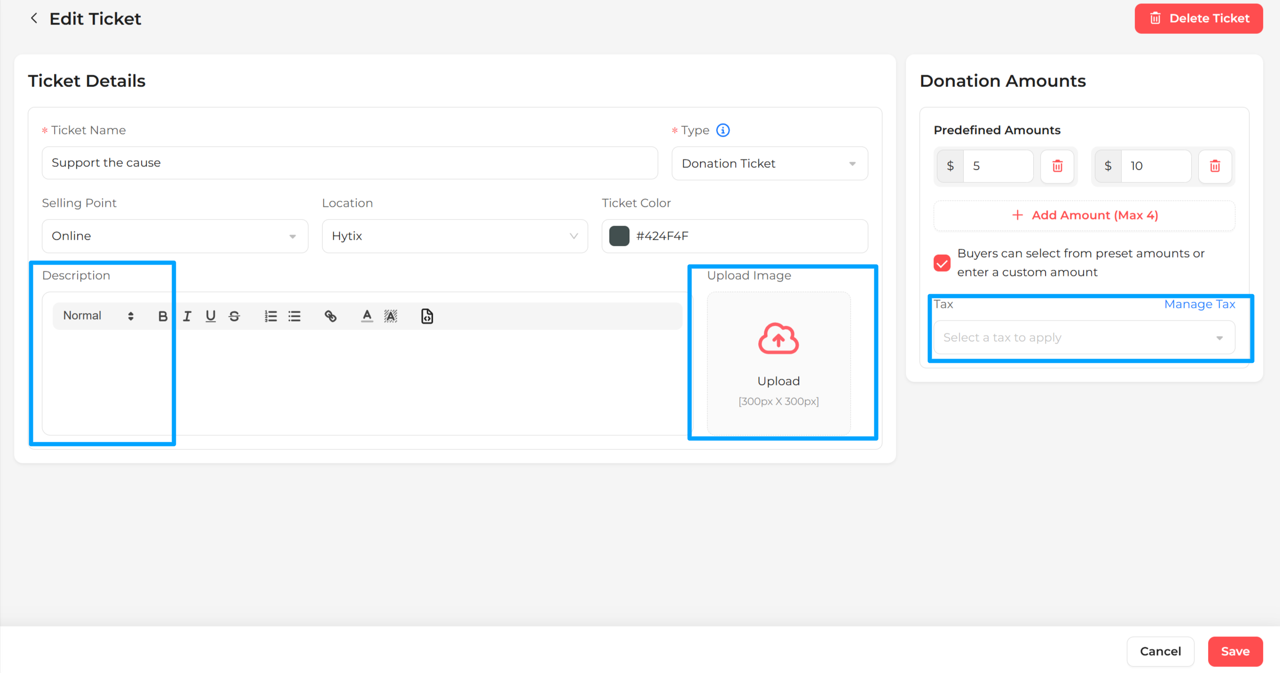The width and height of the screenshot is (1280, 673).
Task: Show the Type field info tooltip
Action: point(722,130)
